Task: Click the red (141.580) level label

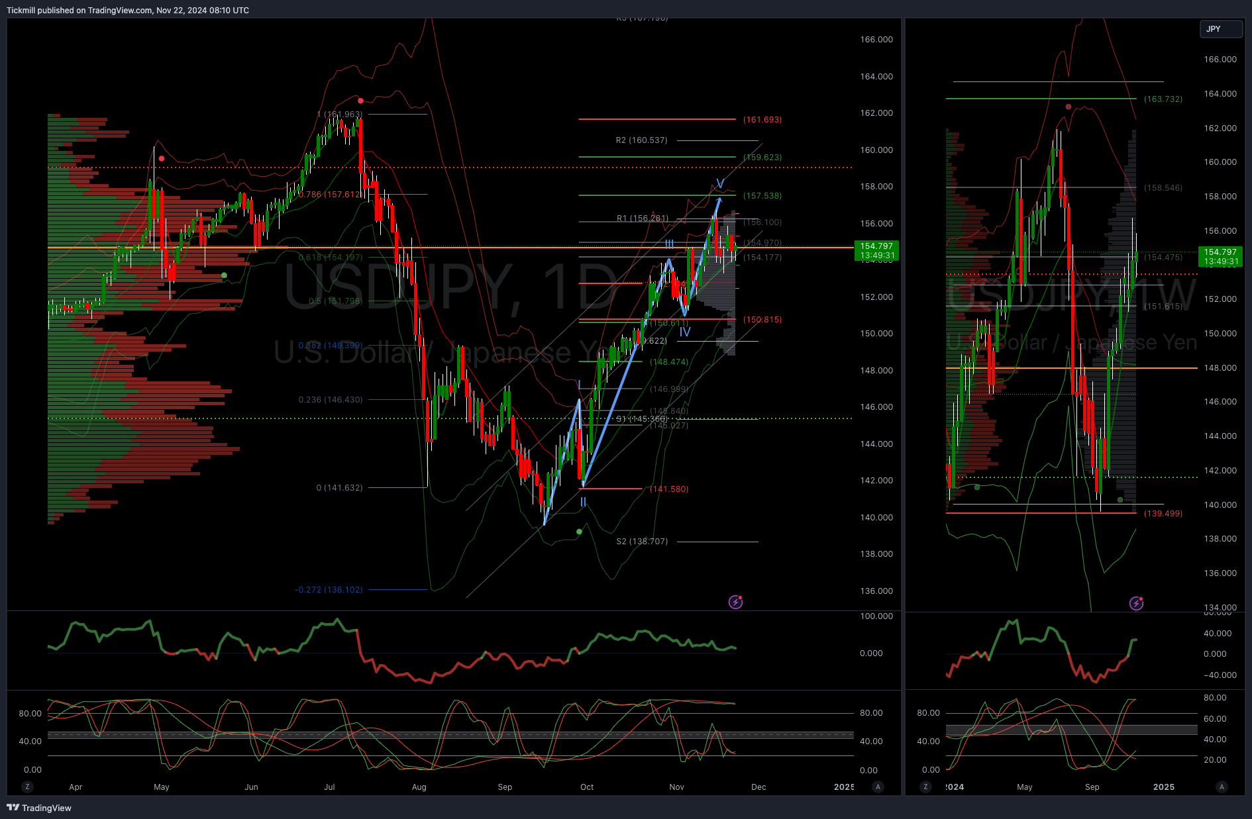Action: (669, 489)
